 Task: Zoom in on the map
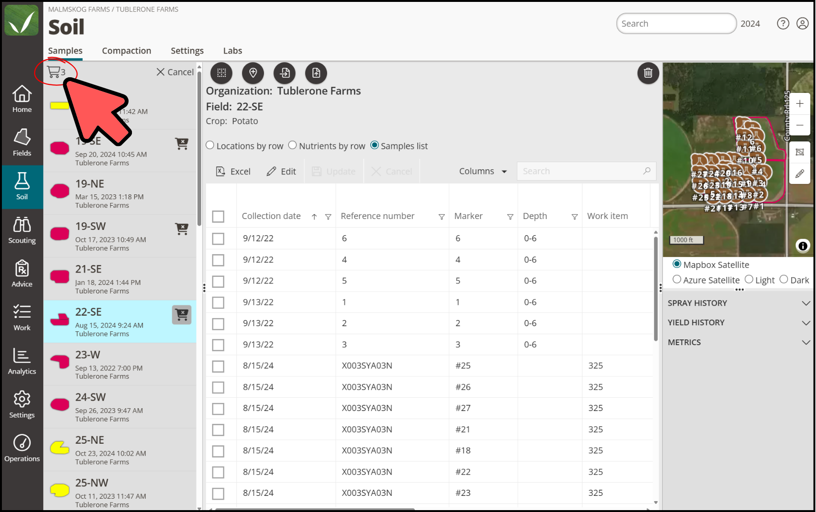click(800, 104)
